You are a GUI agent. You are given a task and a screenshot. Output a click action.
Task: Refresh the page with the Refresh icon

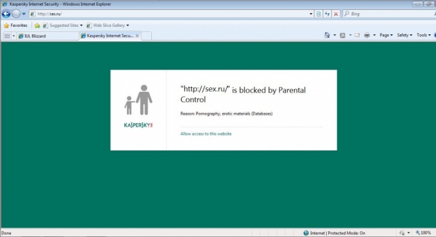[x=327, y=14]
